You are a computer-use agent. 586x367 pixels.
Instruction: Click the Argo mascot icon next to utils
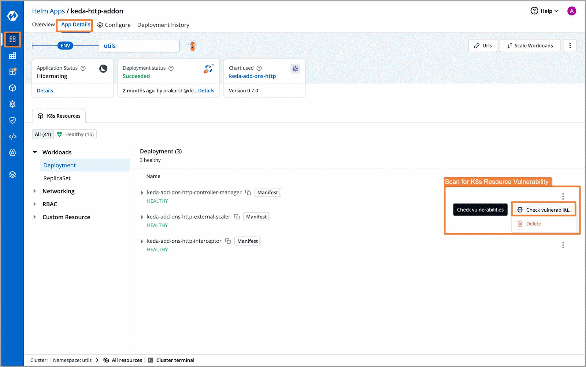(x=193, y=46)
